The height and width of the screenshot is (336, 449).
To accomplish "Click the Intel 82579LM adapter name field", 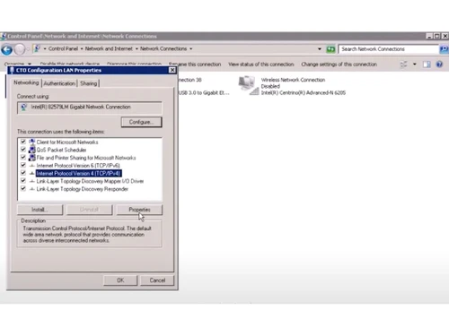I will click(90, 108).
